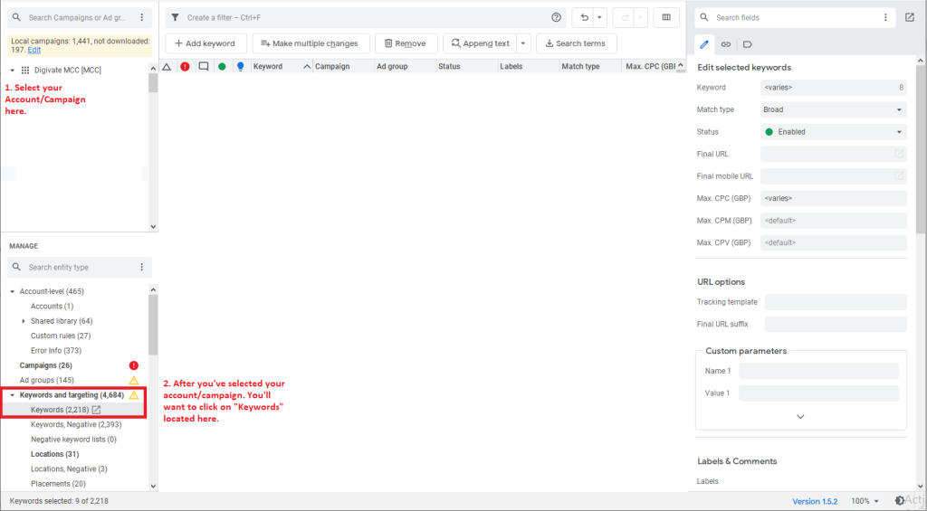Open the Version 1.5.2 link

[x=815, y=502]
